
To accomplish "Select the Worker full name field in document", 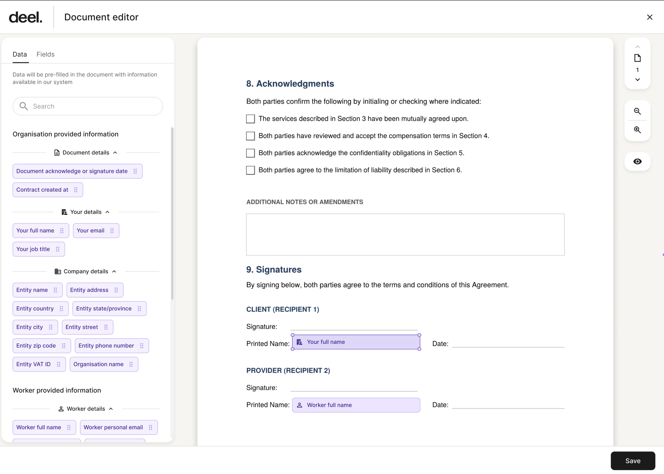I will point(356,405).
